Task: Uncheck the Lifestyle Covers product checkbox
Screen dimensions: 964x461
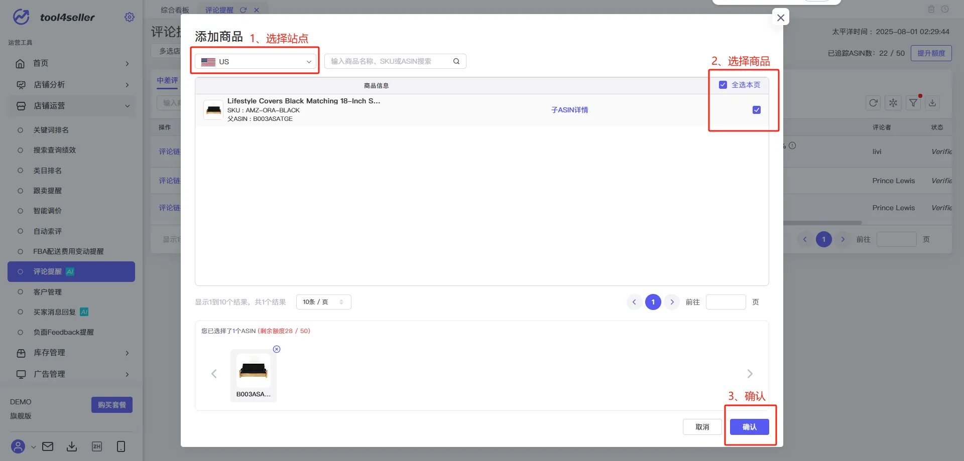Action: 757,110
